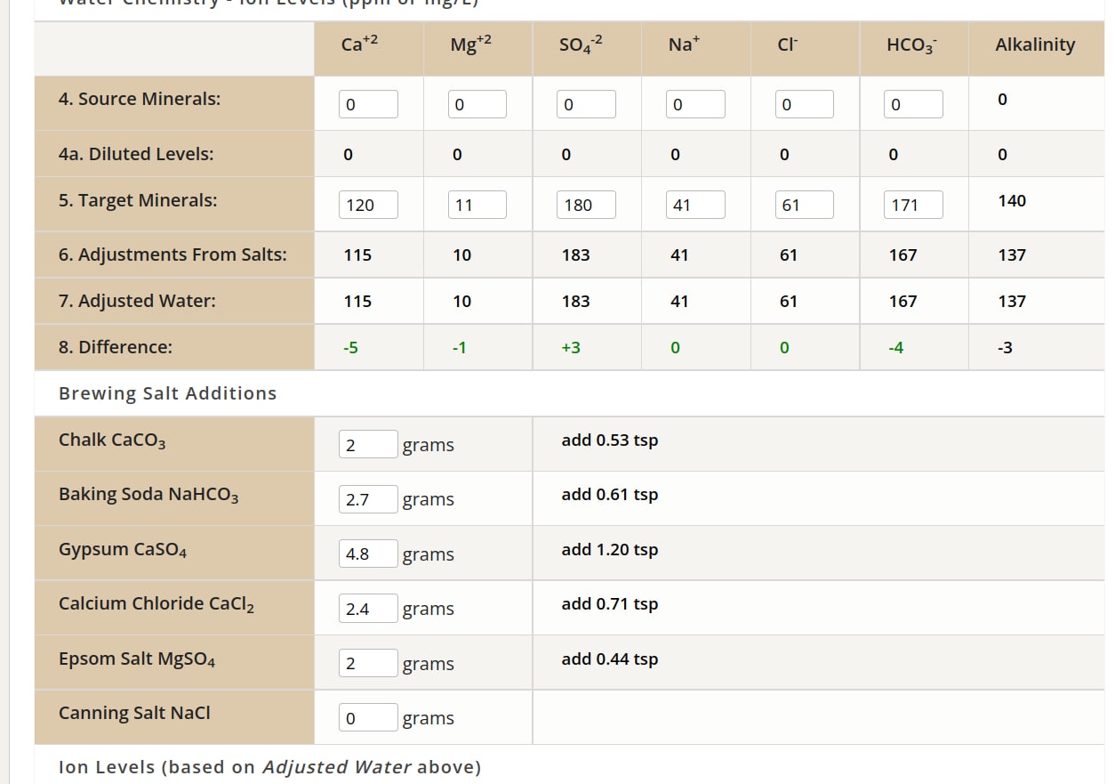Click the 'Gypsum CaSO4' label
Image resolution: width=1115 pixels, height=784 pixels.
point(123,550)
